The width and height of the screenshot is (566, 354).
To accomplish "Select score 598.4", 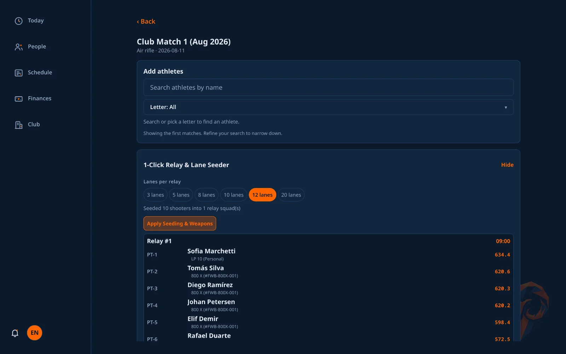I will (x=502, y=322).
